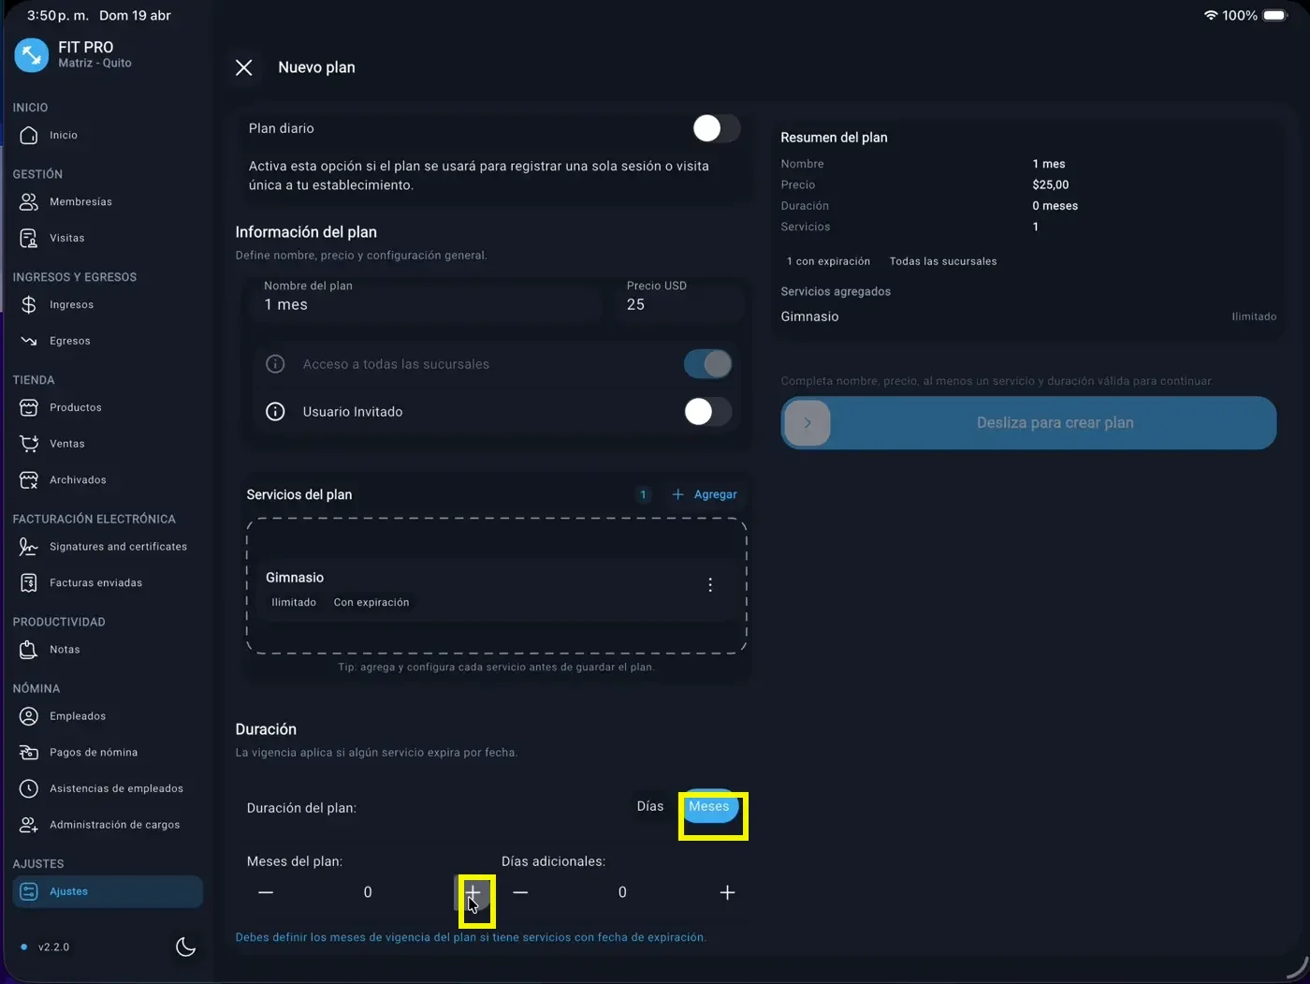Select the Días duration tab
This screenshot has height=984, width=1310.
pyautogui.click(x=649, y=807)
